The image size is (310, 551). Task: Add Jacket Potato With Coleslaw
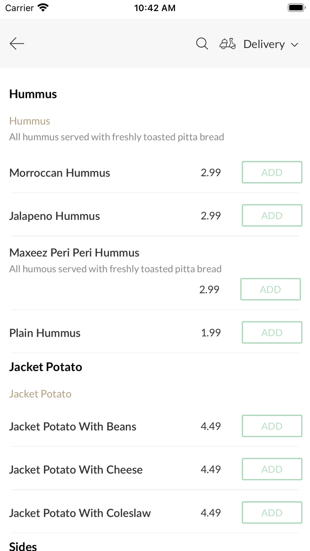coord(272,513)
